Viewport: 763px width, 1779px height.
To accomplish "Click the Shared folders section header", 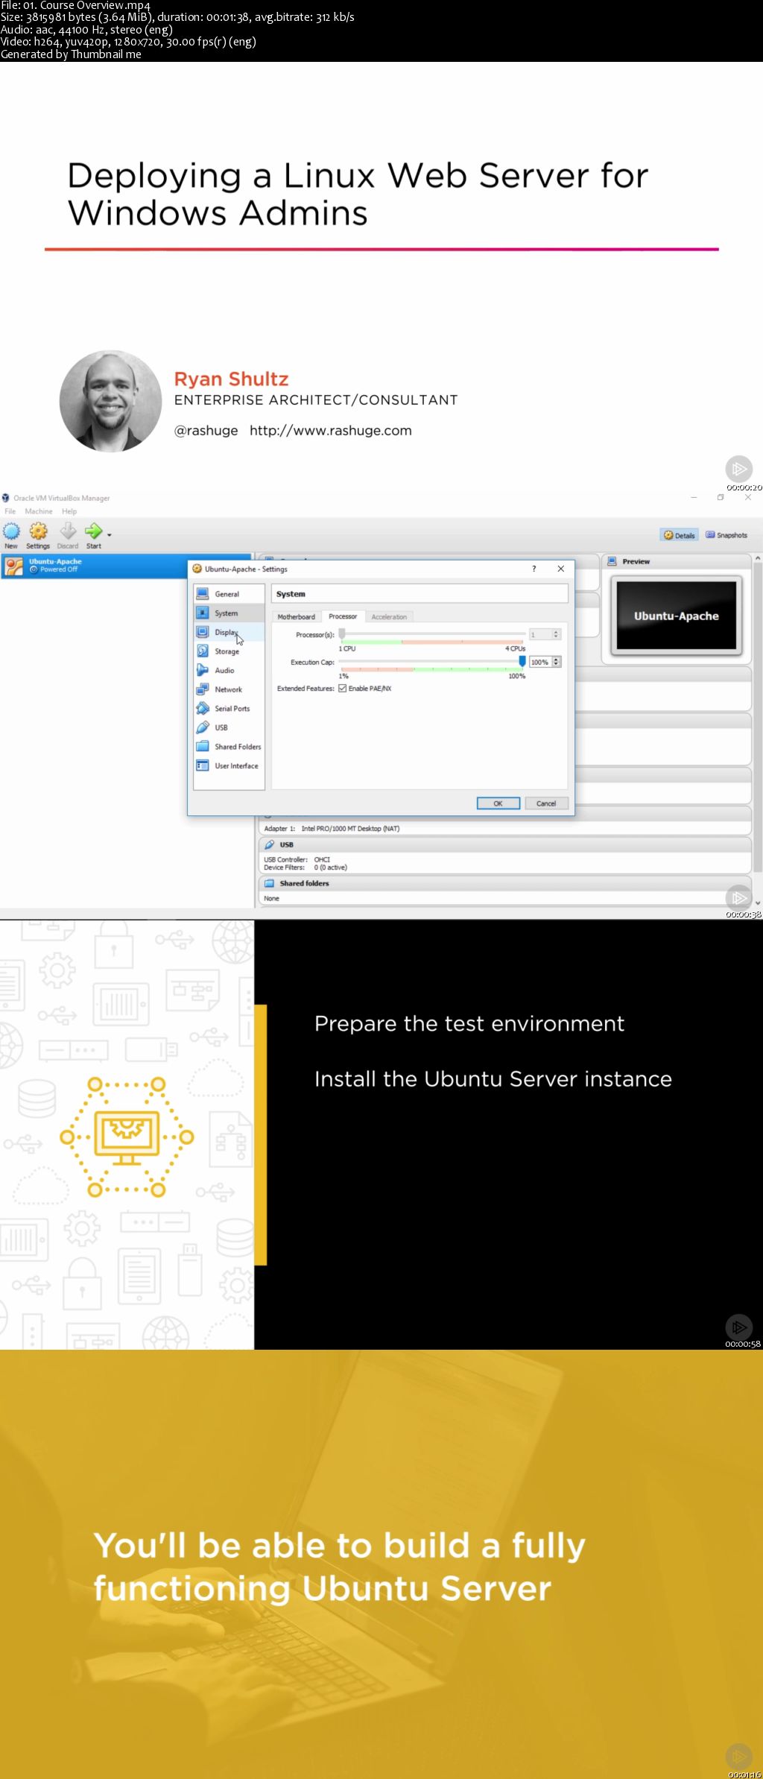I will tap(504, 883).
